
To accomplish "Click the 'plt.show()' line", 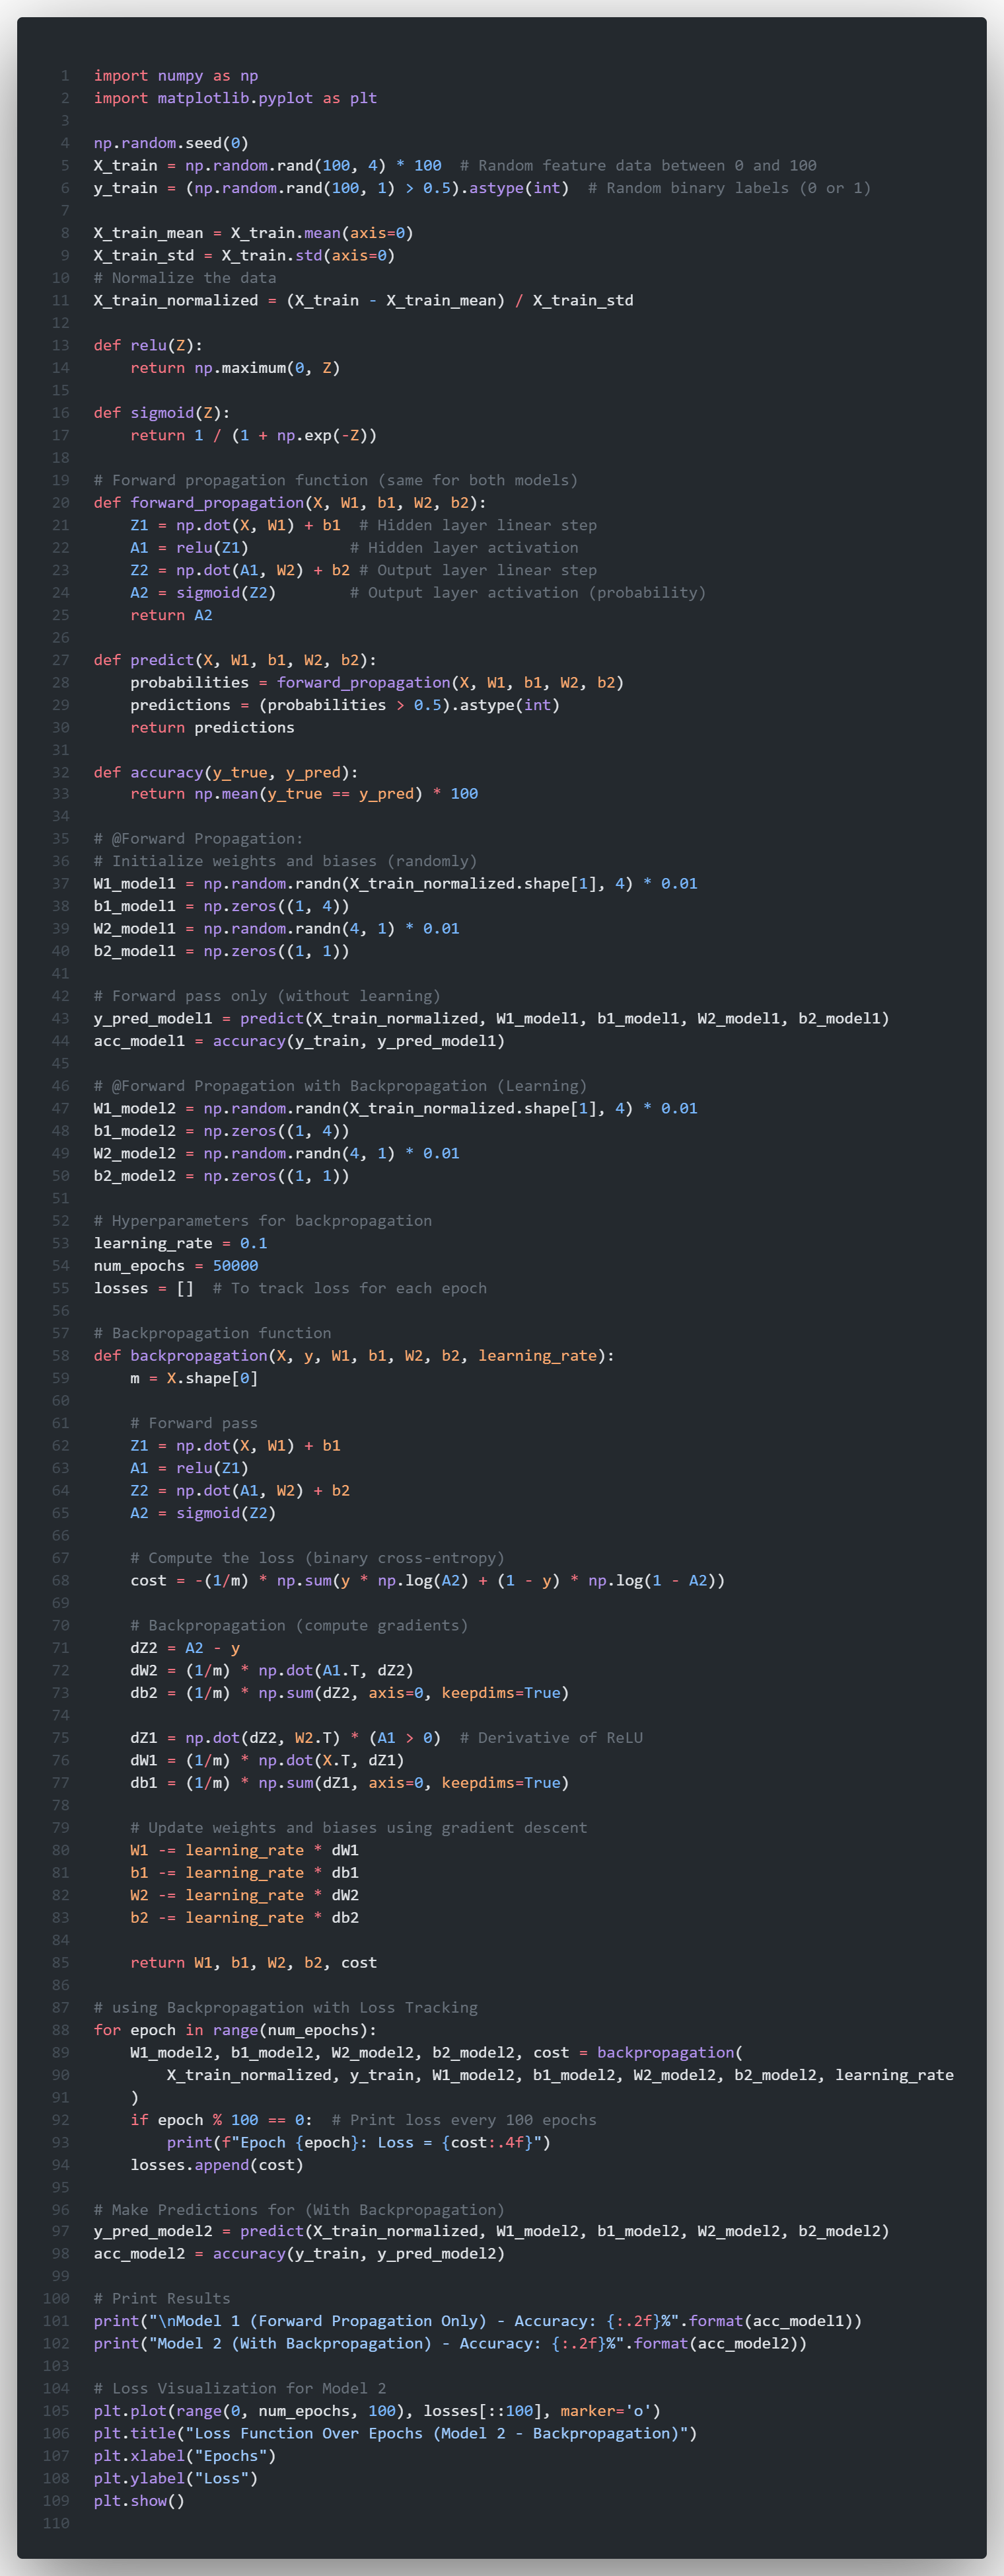I will [139, 2501].
